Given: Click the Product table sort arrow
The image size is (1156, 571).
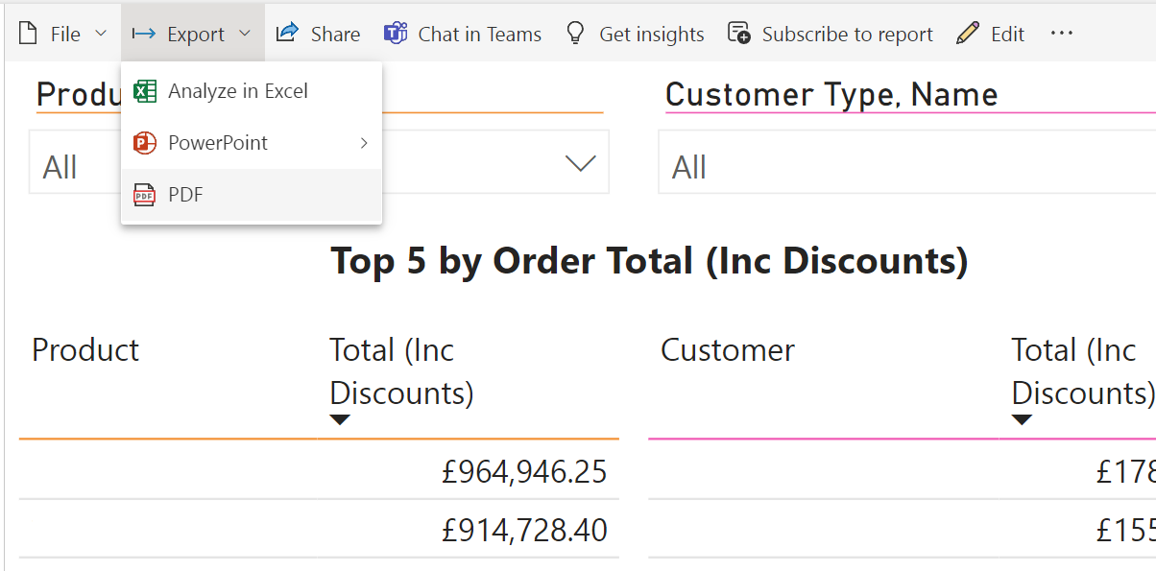Looking at the screenshot, I should coord(339,419).
